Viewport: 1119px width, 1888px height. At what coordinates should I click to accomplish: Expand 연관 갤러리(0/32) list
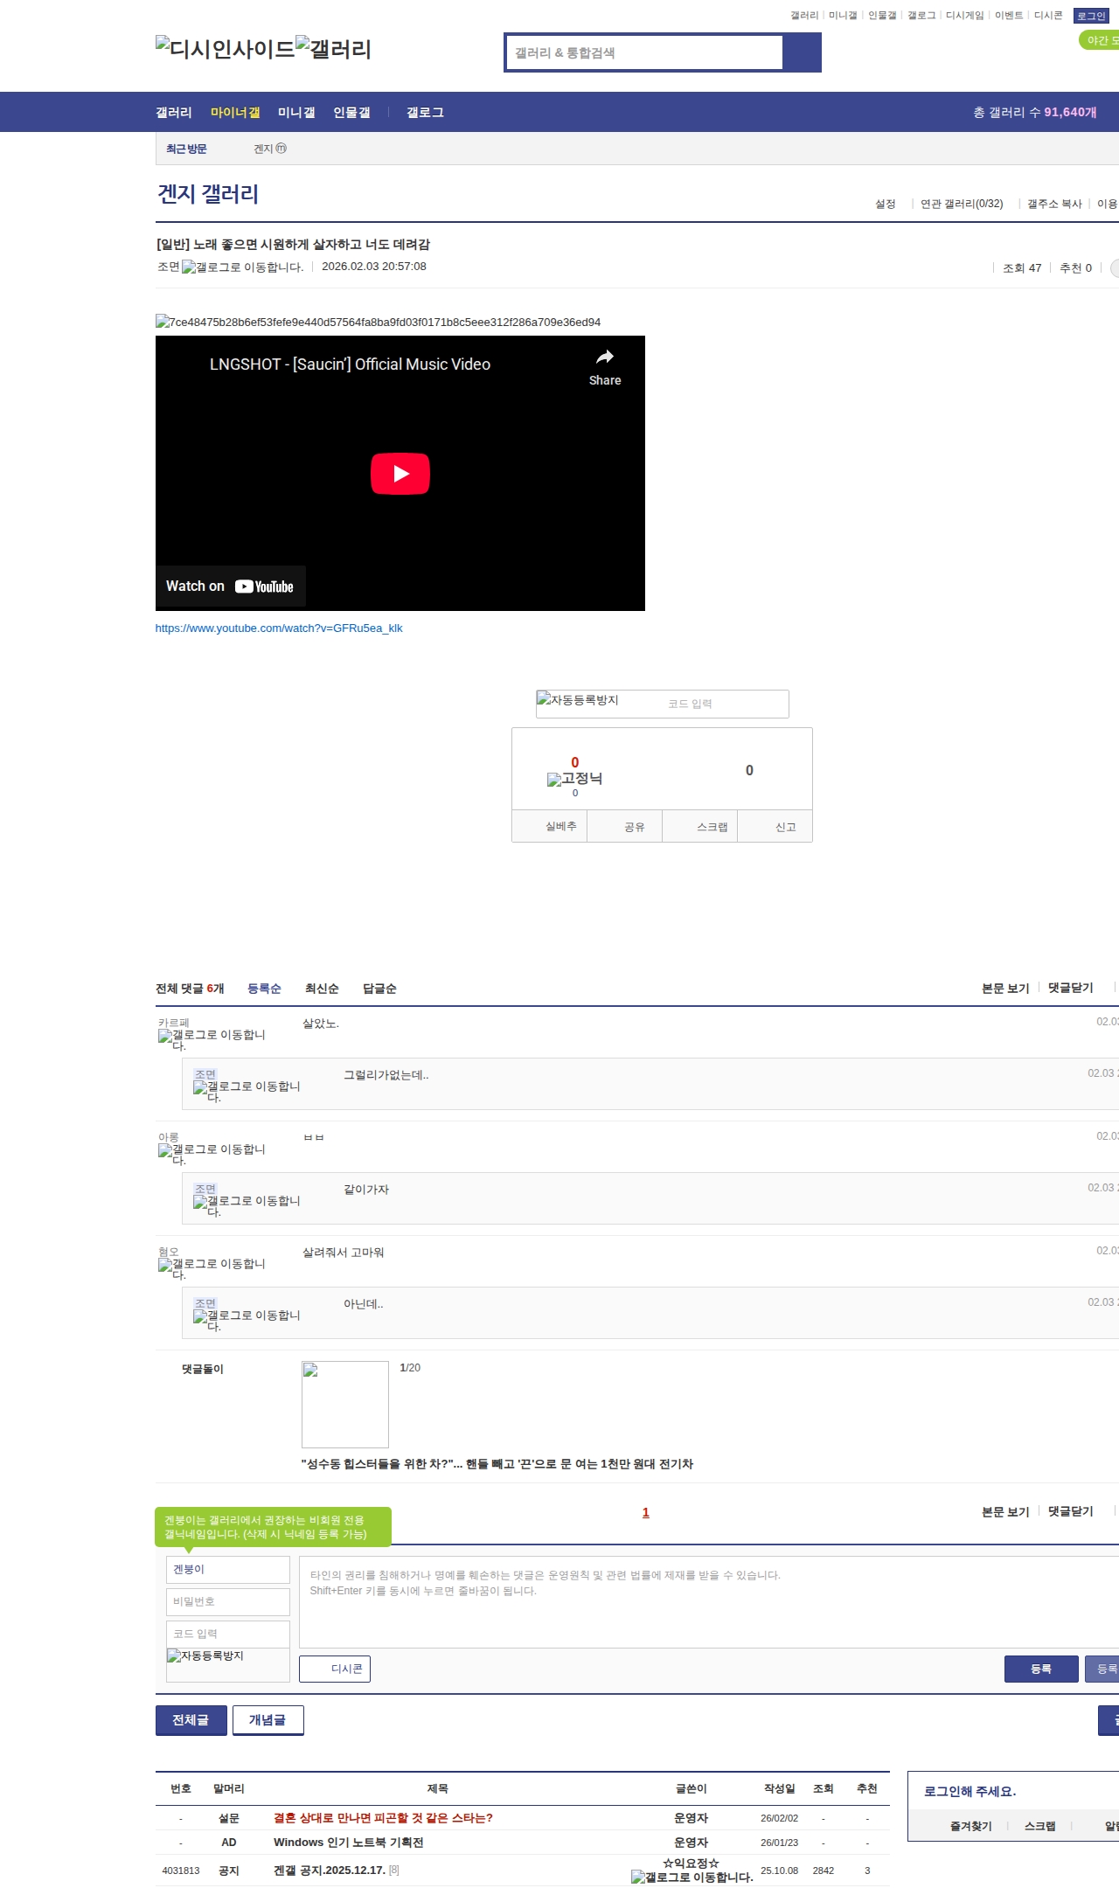(961, 204)
